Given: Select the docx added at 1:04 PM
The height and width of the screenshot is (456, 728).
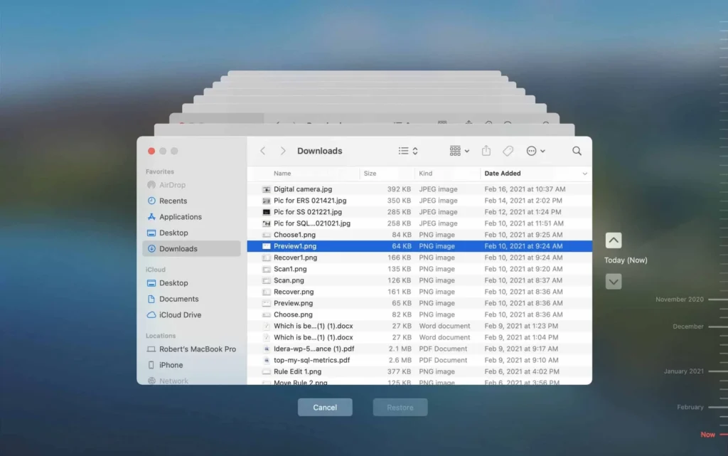Looking at the screenshot, I should (x=419, y=337).
